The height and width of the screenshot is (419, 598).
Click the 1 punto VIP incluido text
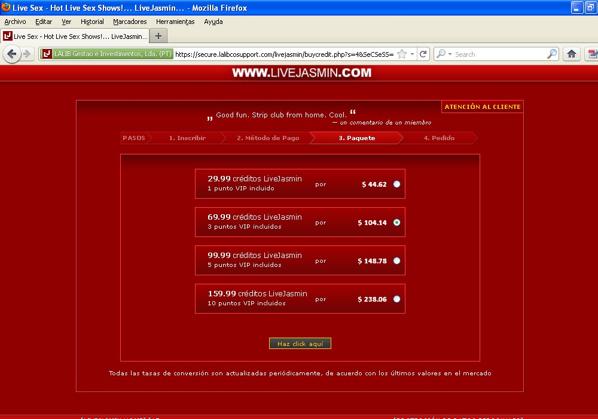(240, 188)
